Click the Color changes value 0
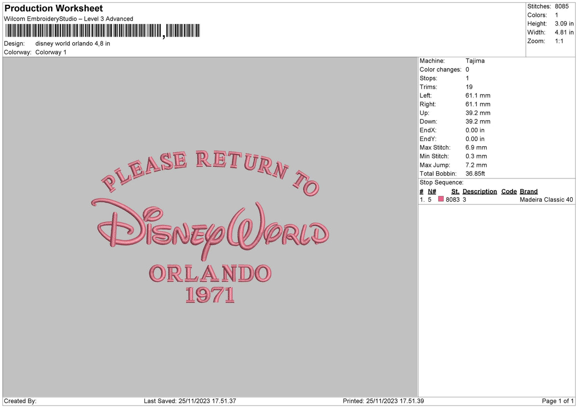The width and height of the screenshot is (578, 408). point(467,69)
